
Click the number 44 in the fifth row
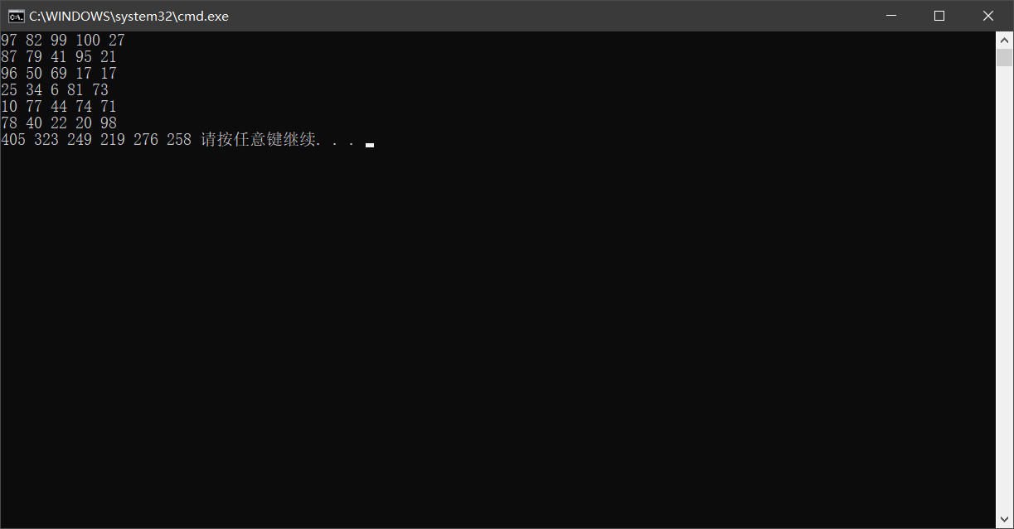[59, 107]
